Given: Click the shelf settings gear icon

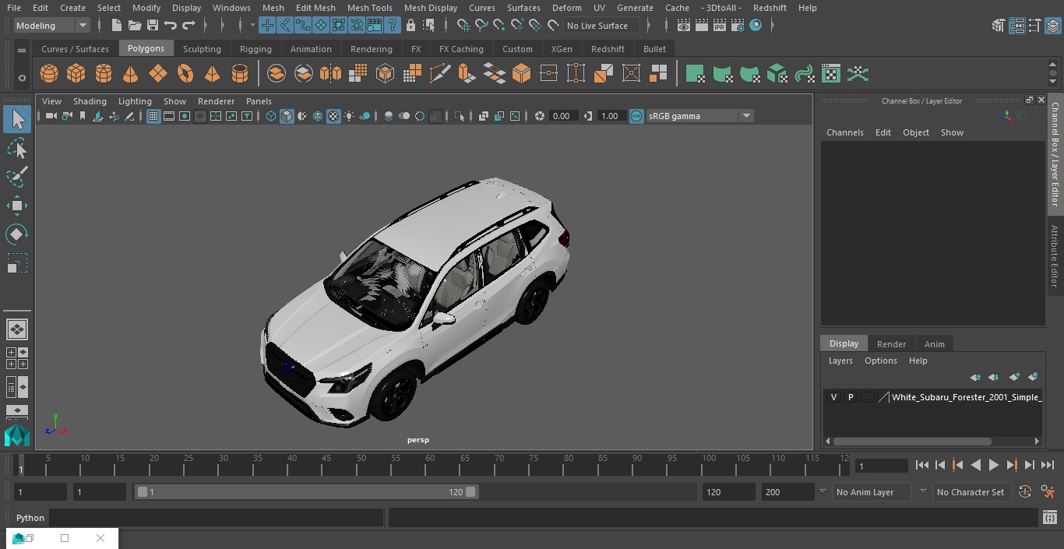Looking at the screenshot, I should click(x=22, y=77).
